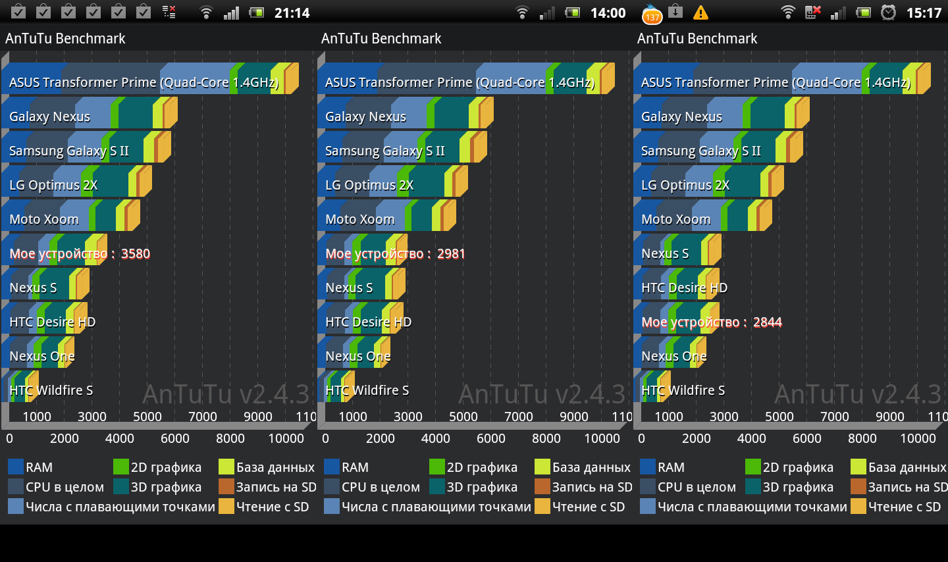Tap the alarm clock icon beside 15:17
The width and height of the screenshot is (948, 562).
click(x=888, y=12)
